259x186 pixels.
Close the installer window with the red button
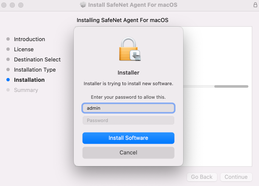tap(5, 5)
